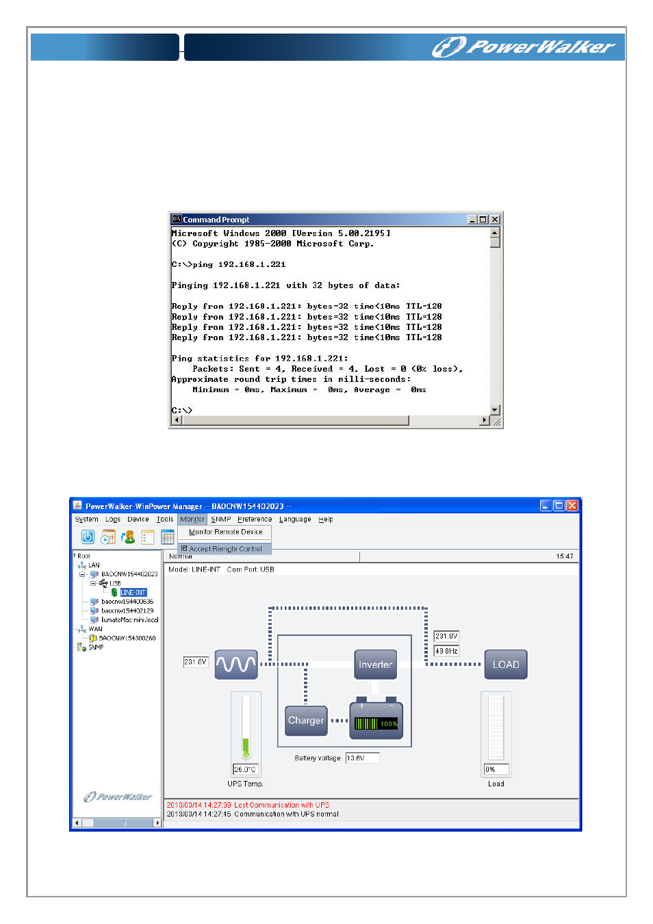The image size is (653, 924).
Task: Select lumatoMac-mini.local in device tree
Action: [130, 619]
